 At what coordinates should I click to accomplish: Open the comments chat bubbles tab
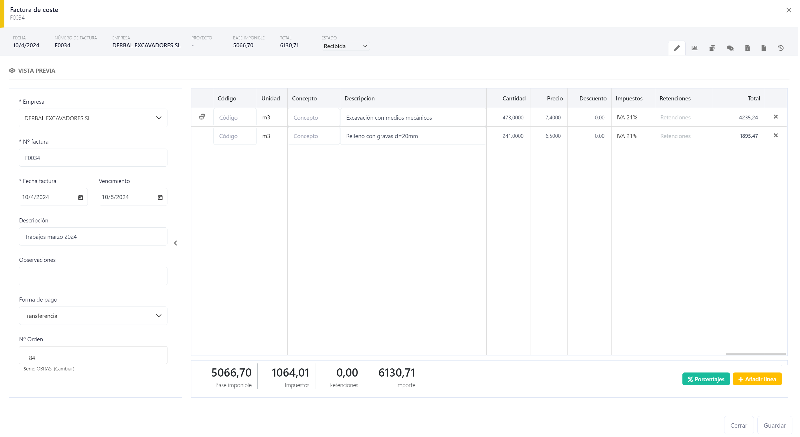pos(730,48)
